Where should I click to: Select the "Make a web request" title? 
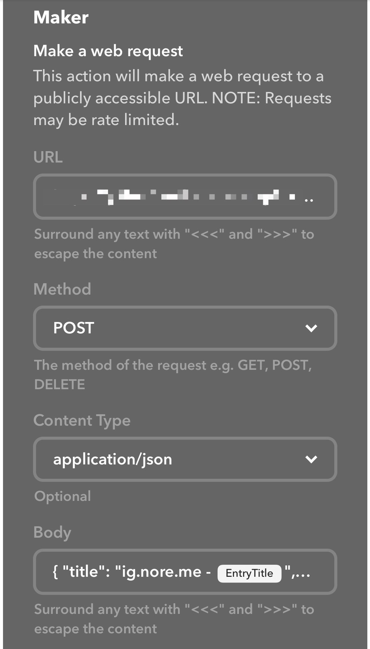[x=108, y=51]
